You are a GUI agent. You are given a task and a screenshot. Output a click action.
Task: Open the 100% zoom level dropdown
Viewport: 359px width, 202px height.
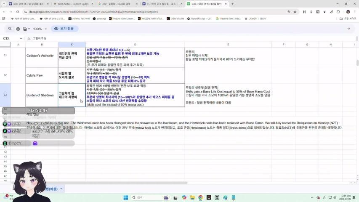[40, 29]
